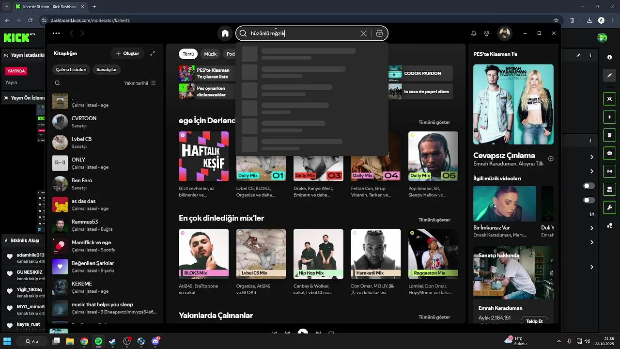This screenshot has width=620, height=349.
Task: Open Spotify profile avatar menu
Action: (x=505, y=33)
